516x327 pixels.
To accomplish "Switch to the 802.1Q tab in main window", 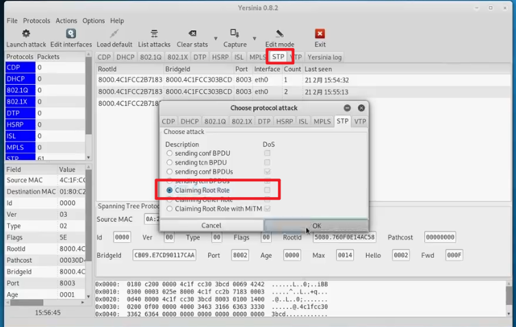I will tap(151, 57).
